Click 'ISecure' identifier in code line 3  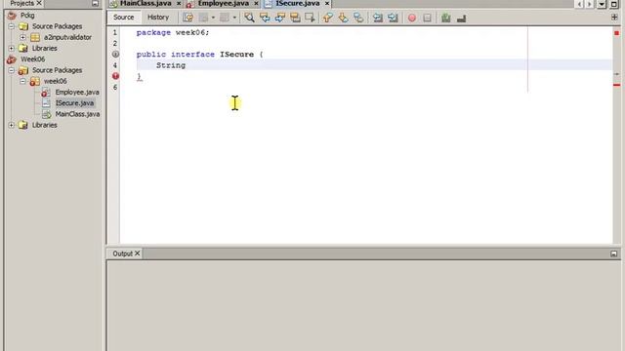[236, 55]
